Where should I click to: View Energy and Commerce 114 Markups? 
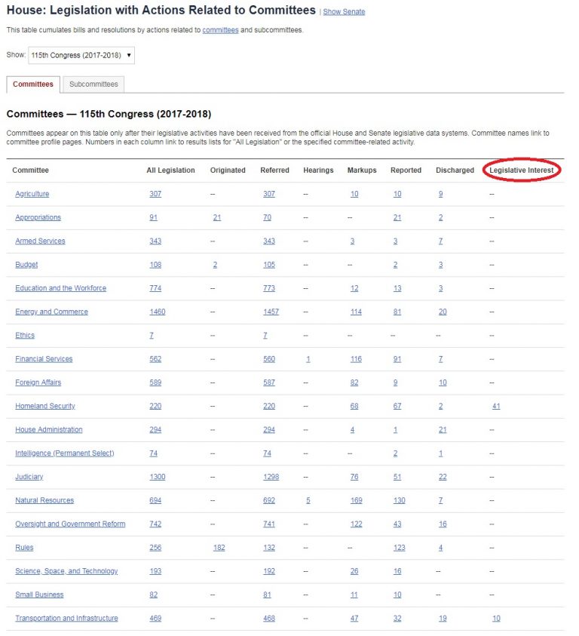356,312
